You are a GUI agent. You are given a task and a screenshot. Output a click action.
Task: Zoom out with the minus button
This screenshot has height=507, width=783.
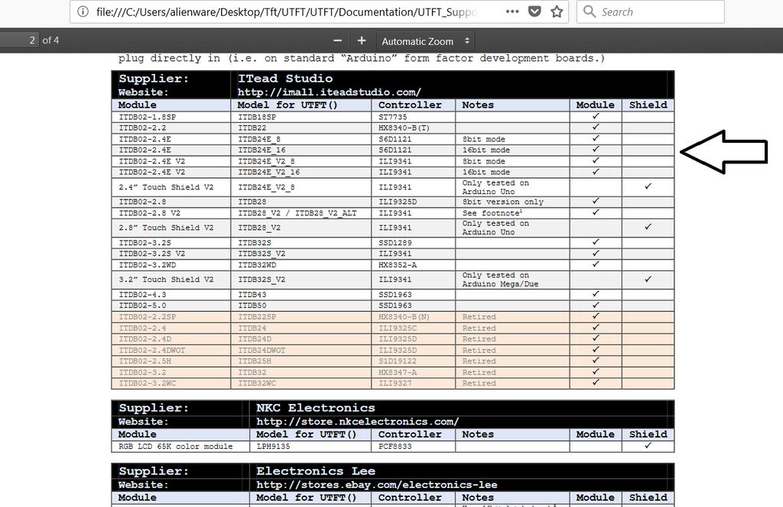337,41
